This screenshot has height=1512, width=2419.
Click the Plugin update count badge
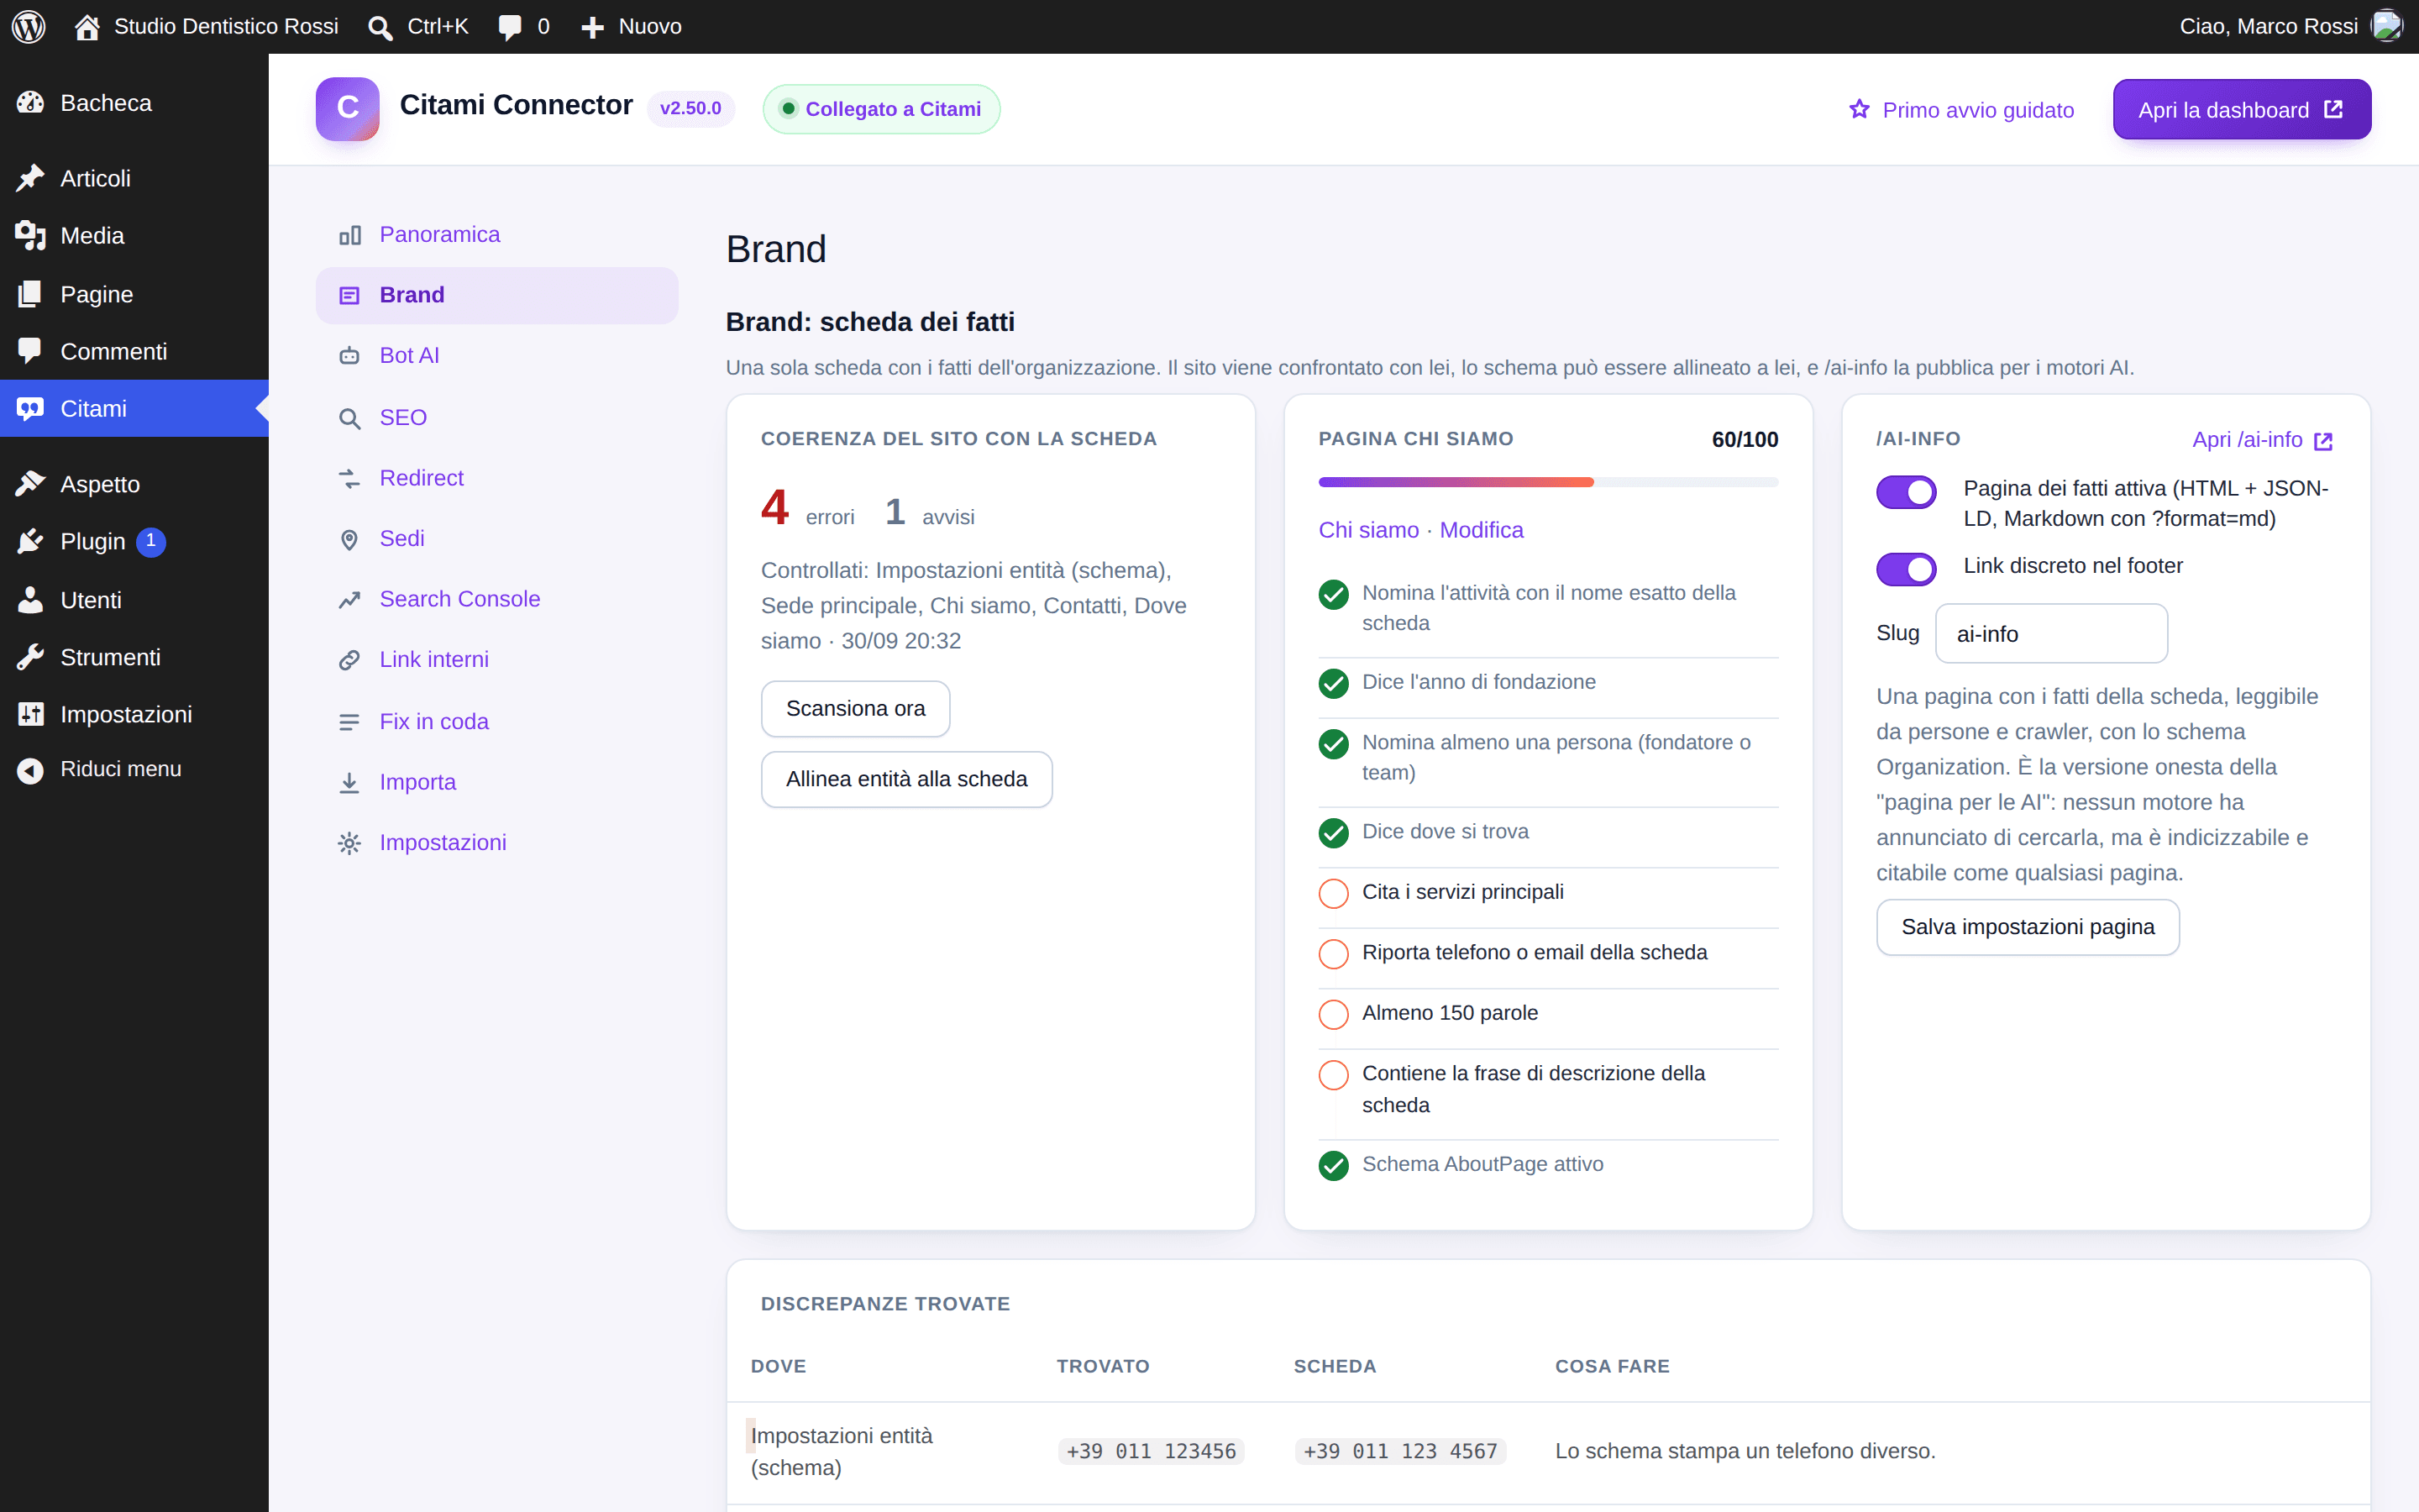click(151, 541)
